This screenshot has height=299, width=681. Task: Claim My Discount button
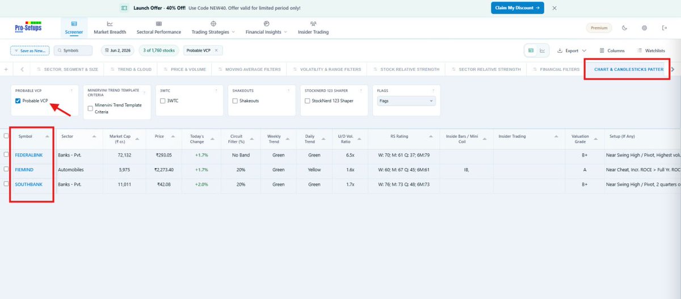pyautogui.click(x=518, y=8)
